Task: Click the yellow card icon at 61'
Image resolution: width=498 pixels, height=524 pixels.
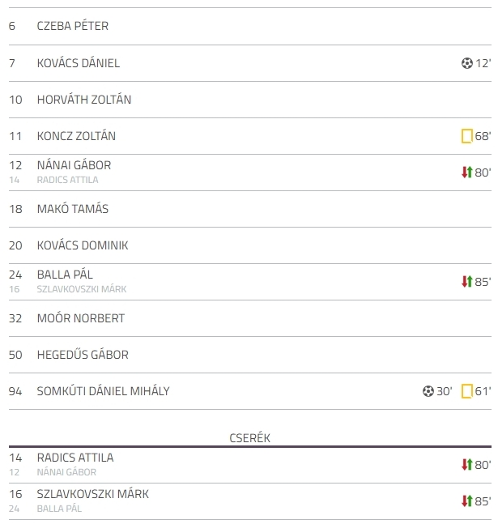Action: (467, 391)
